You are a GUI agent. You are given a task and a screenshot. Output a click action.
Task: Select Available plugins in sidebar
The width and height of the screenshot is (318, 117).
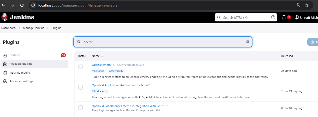tap(34, 64)
